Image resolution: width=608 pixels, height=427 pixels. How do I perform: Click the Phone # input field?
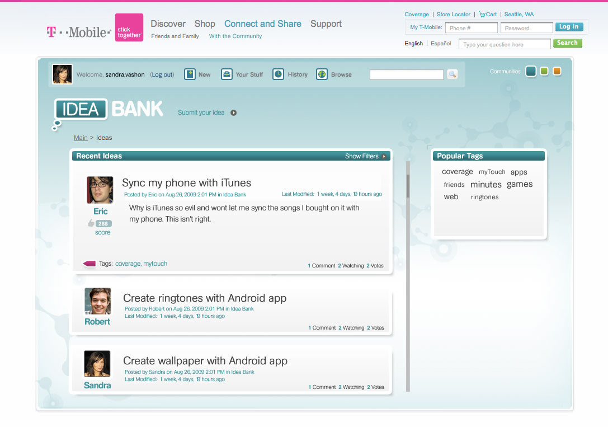click(x=471, y=28)
